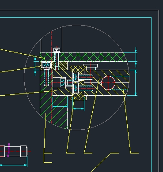Select the lower yellow cross-hatched block
163x172 pixels.
(78, 97)
